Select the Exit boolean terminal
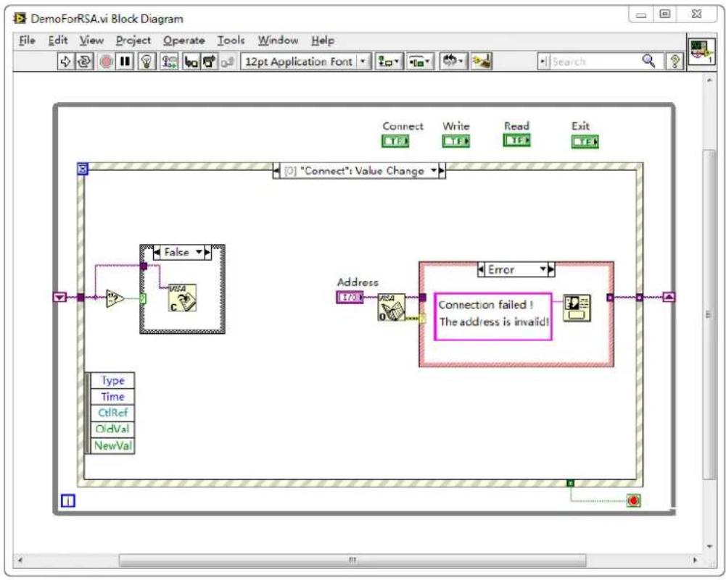Screen dimensions: 726x580 coord(585,141)
